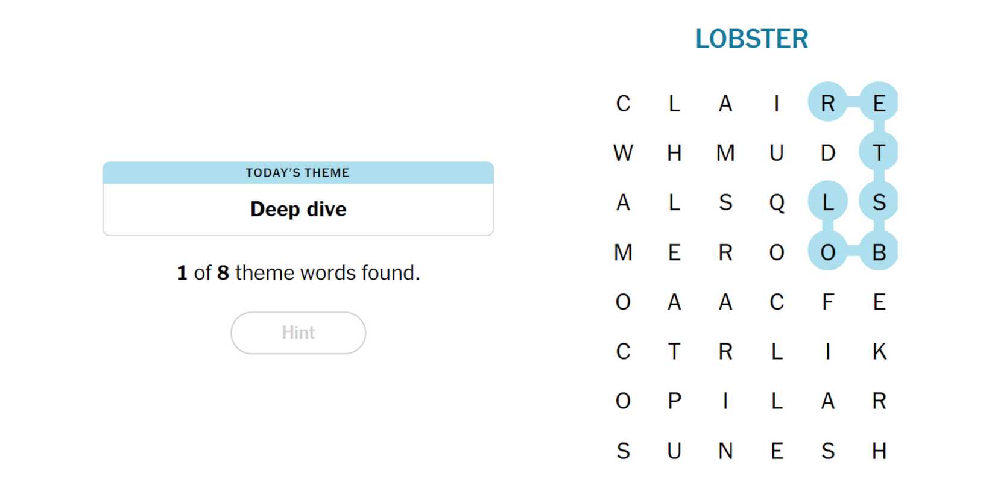Choose the letter N tile
This screenshot has height=497, width=995.
pyautogui.click(x=725, y=451)
